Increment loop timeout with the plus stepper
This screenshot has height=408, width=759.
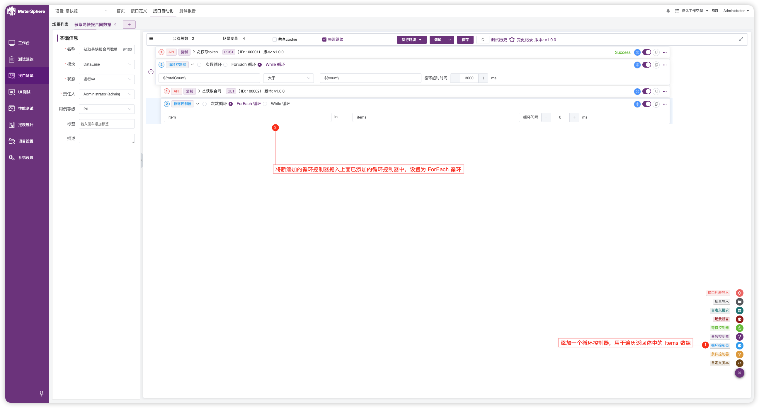coord(483,78)
